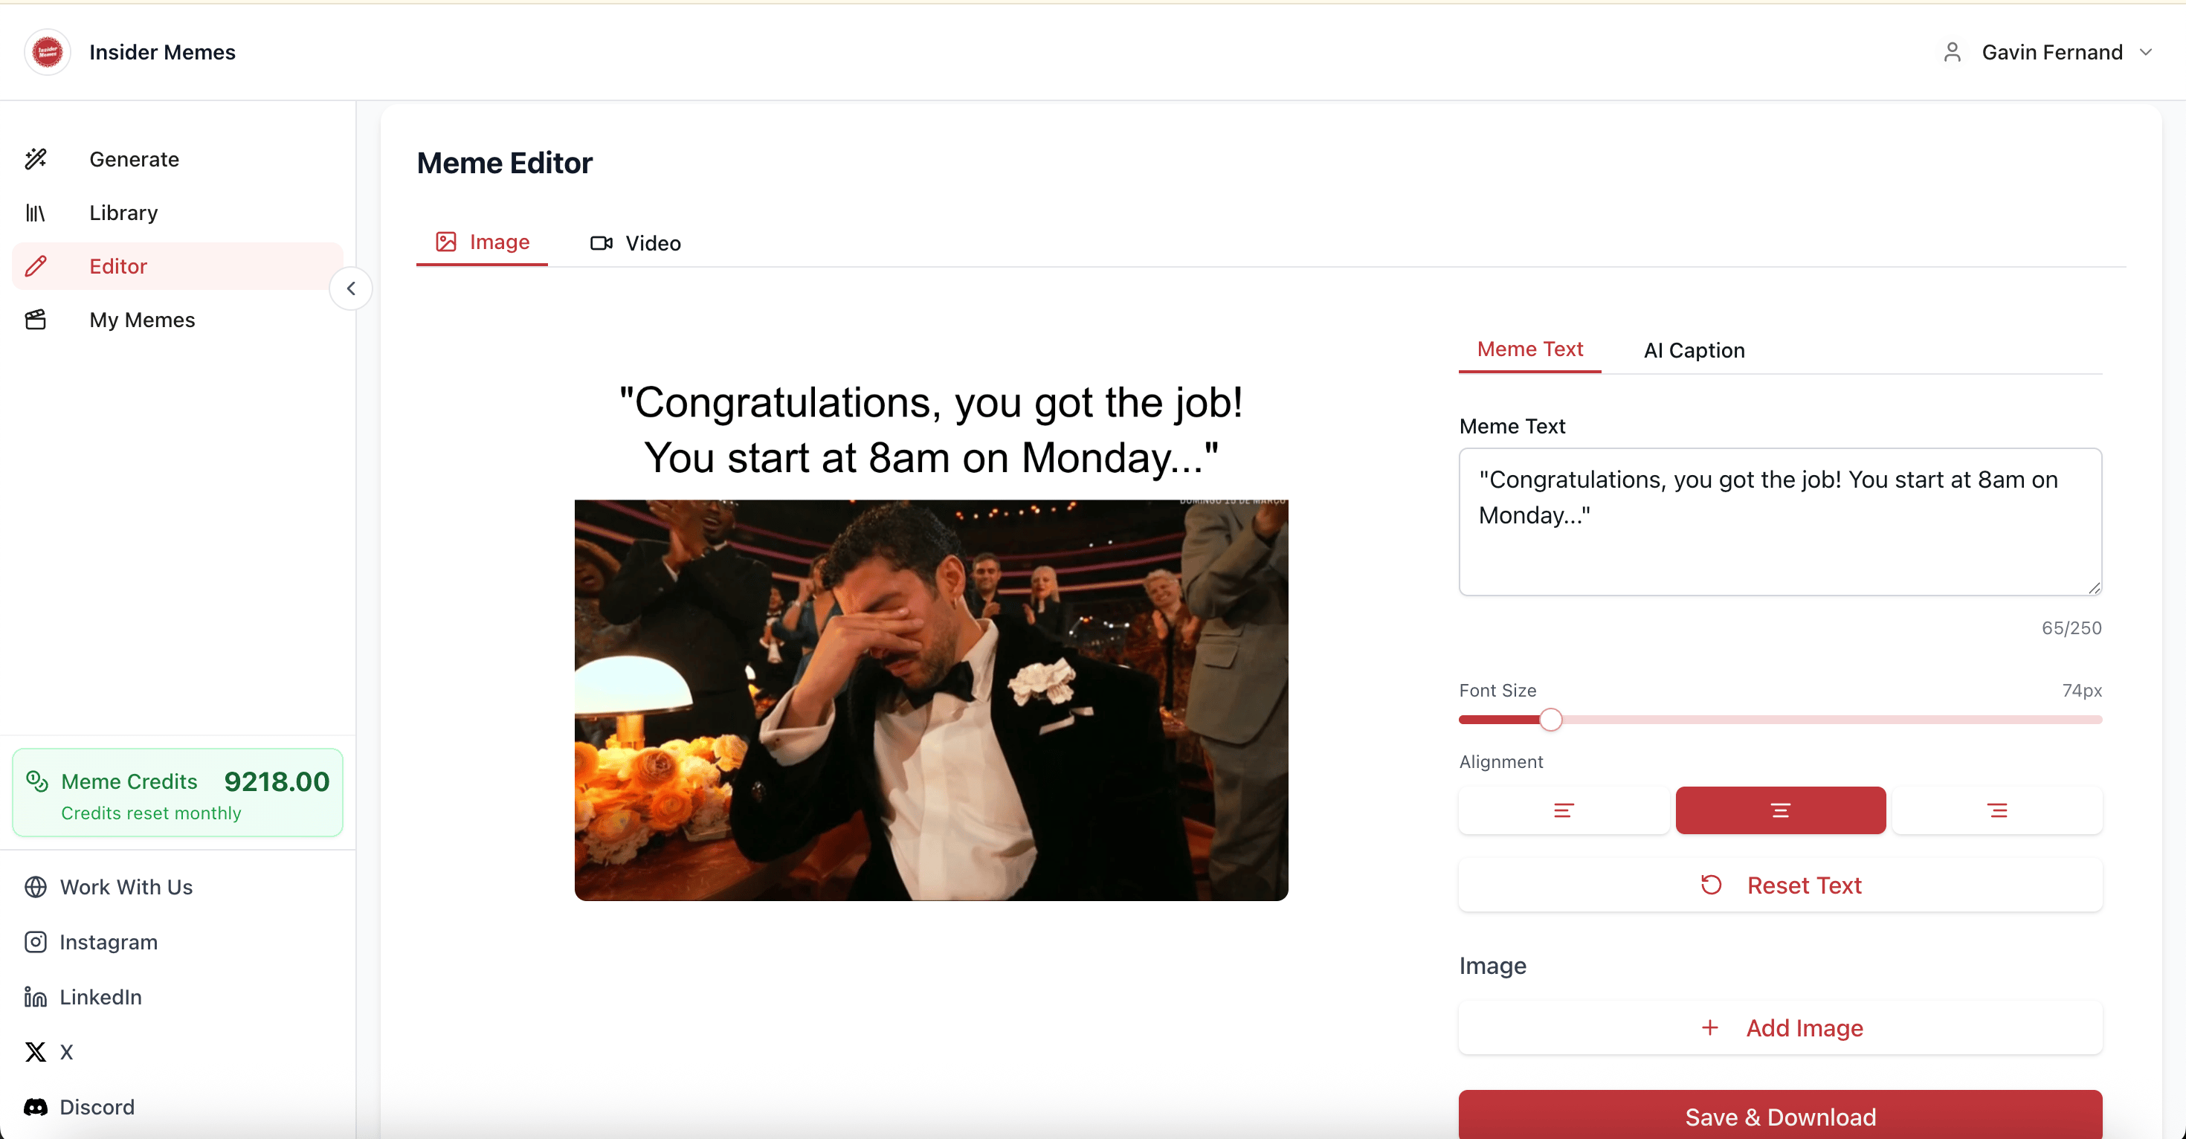Click the My Memes clapperboard icon
This screenshot has width=2186, height=1139.
point(36,320)
